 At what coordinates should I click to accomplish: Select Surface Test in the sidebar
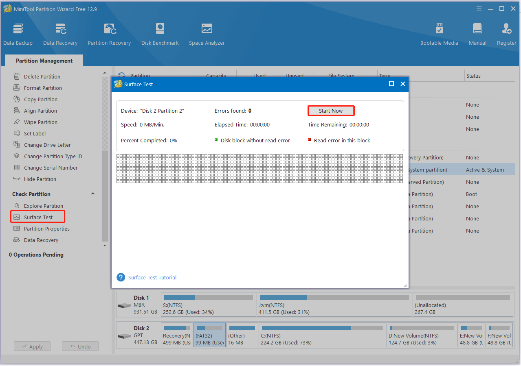(x=38, y=217)
